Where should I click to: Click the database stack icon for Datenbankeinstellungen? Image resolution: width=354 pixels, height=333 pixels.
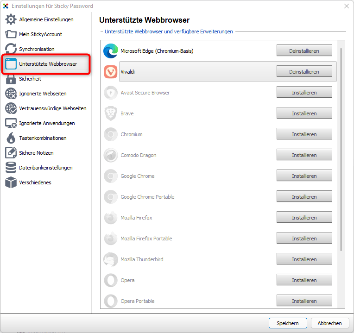11,168
